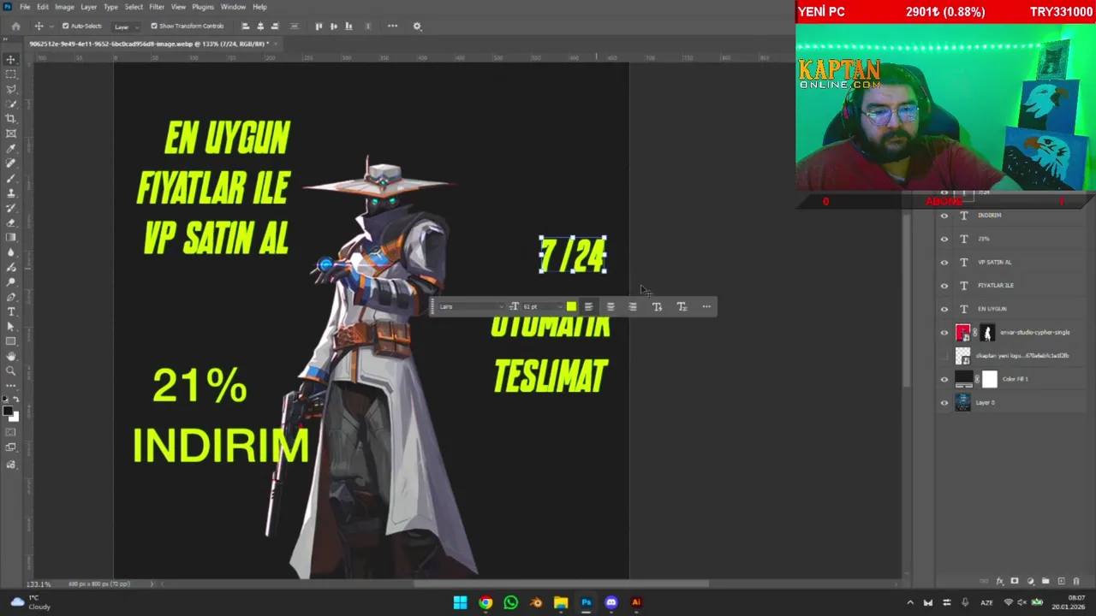Select the Zoom tool
The height and width of the screenshot is (616, 1096).
(x=11, y=371)
